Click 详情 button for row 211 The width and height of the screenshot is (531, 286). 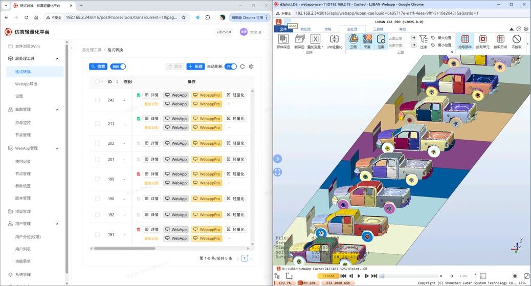pos(151,119)
